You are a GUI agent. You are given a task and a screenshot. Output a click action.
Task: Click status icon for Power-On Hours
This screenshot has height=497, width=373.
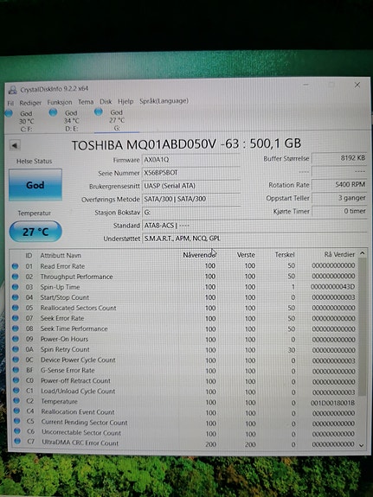[16, 339]
